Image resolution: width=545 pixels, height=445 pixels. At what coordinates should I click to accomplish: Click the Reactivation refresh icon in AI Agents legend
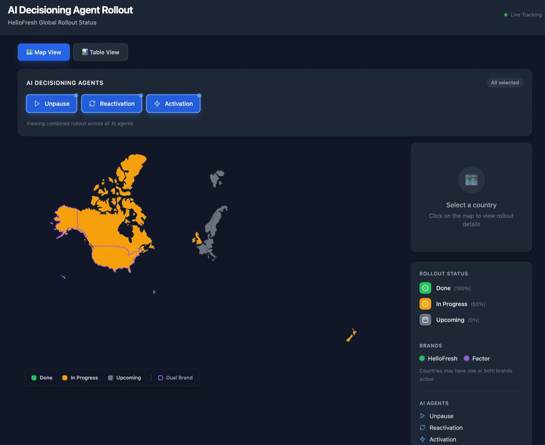[422, 428]
